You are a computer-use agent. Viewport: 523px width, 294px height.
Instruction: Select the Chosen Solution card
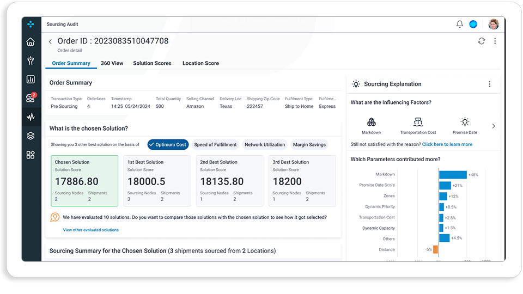pyautogui.click(x=84, y=181)
